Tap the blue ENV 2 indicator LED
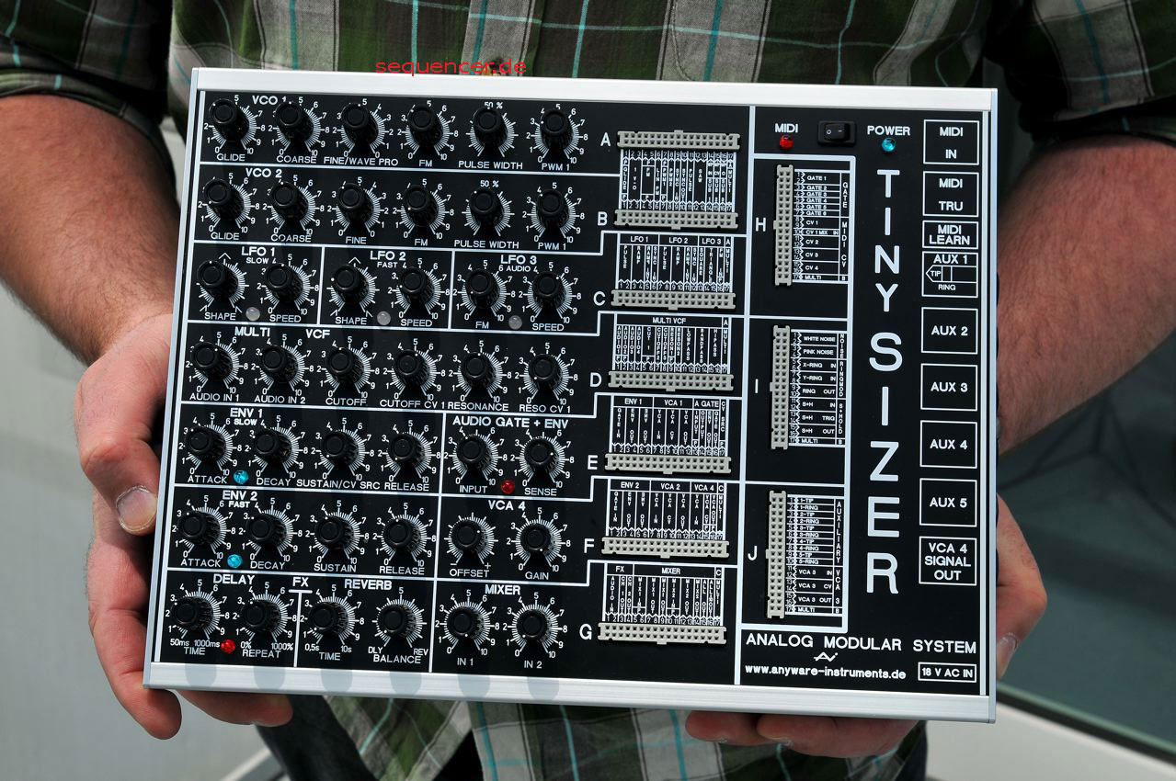This screenshot has height=781, width=1176. tap(234, 560)
